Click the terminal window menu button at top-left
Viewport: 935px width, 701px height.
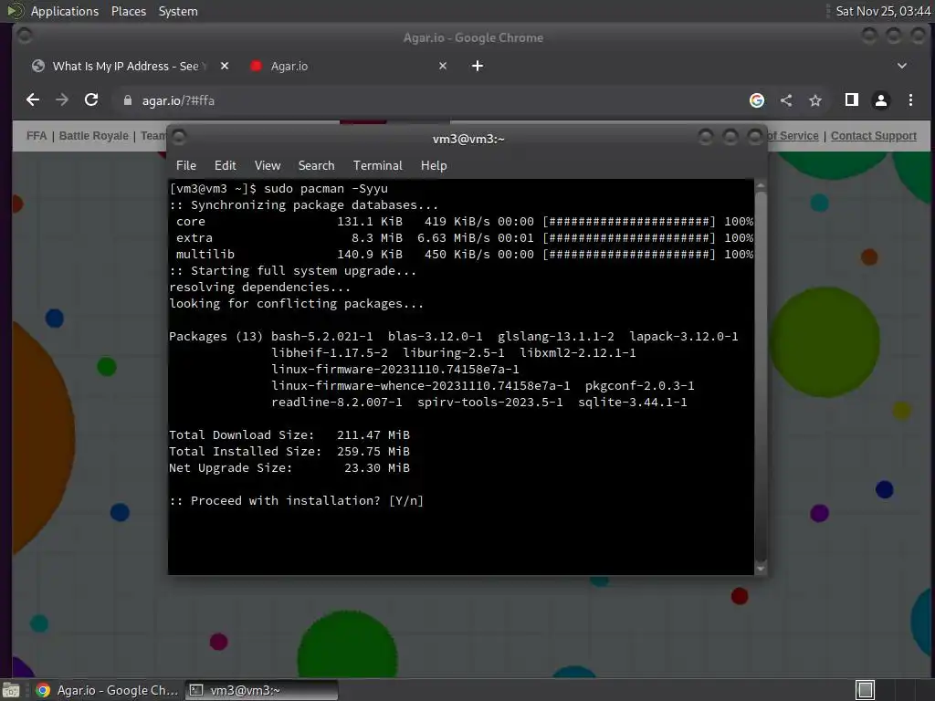179,138
